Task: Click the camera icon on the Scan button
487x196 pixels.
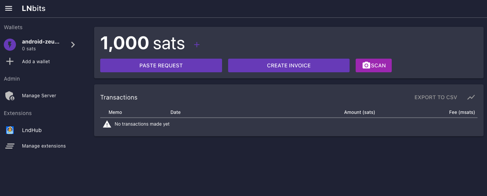Action: pyautogui.click(x=366, y=65)
